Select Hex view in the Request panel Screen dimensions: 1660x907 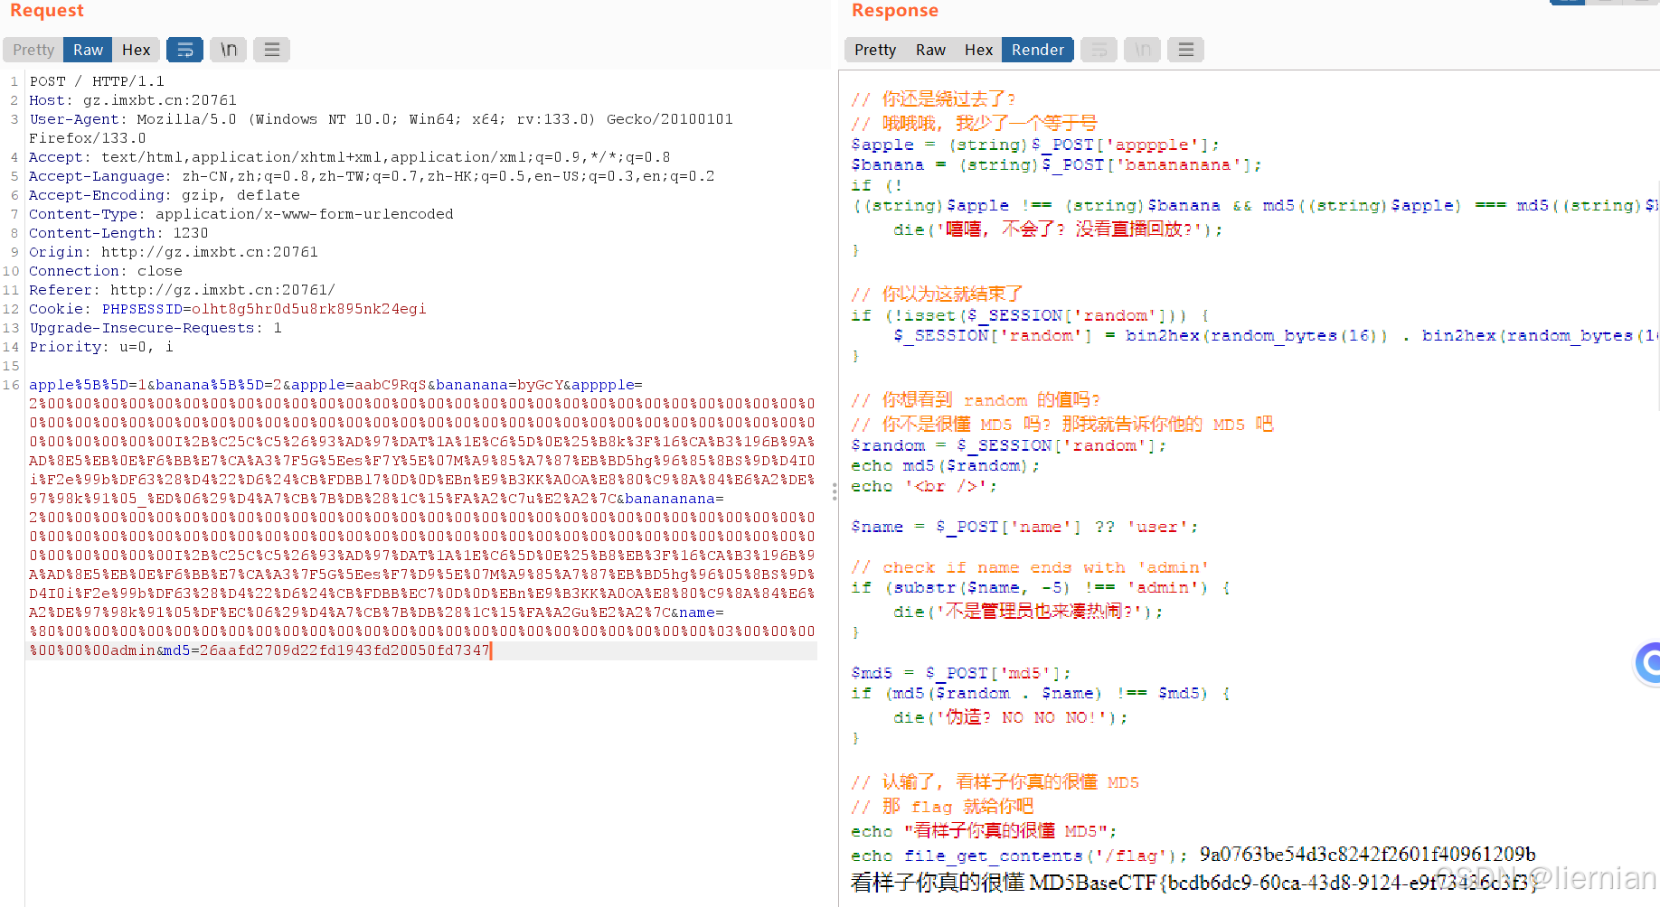click(x=136, y=50)
